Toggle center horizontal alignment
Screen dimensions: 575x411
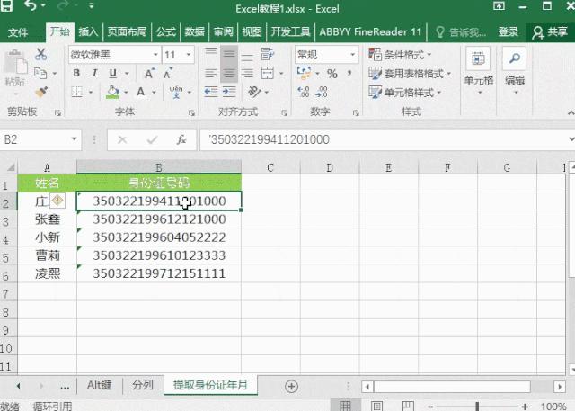(x=229, y=74)
